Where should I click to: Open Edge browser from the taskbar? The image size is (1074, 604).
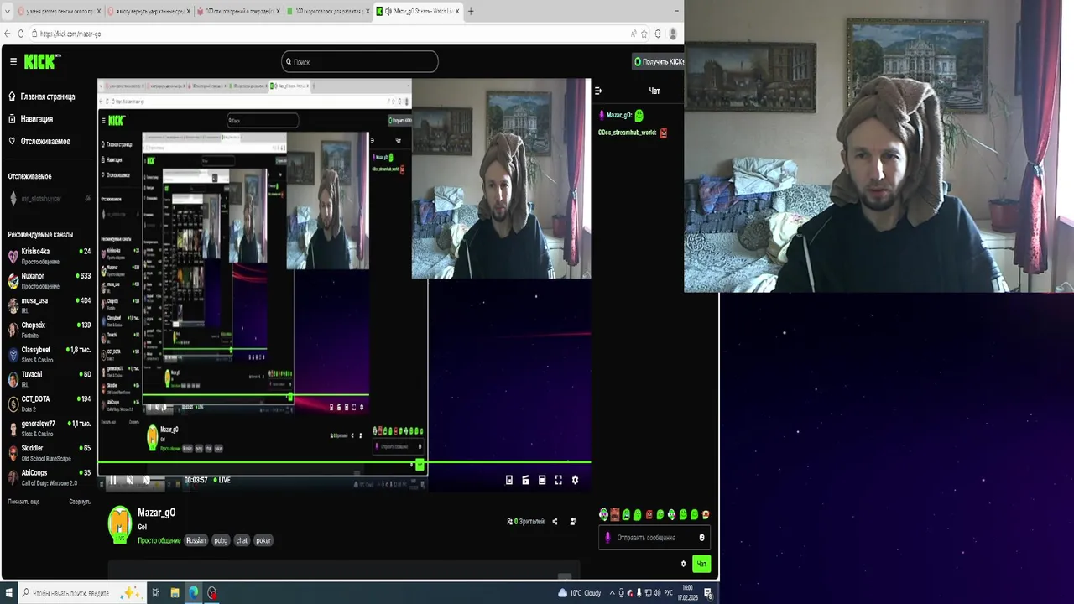click(193, 593)
